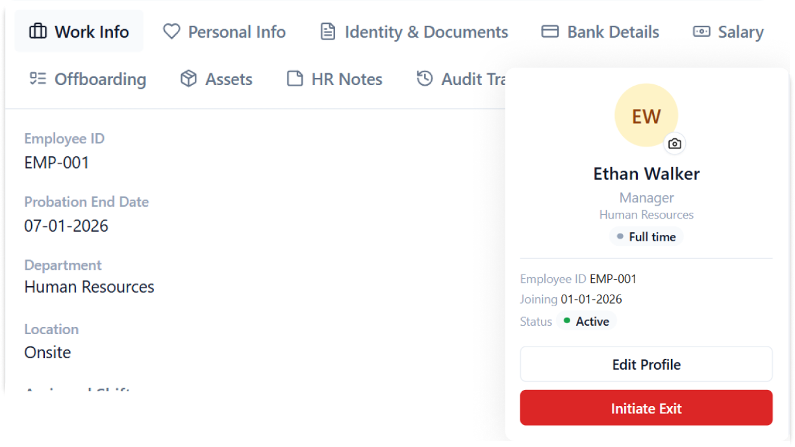
Task: Click the heart icon beside Personal Info
Action: (x=171, y=32)
